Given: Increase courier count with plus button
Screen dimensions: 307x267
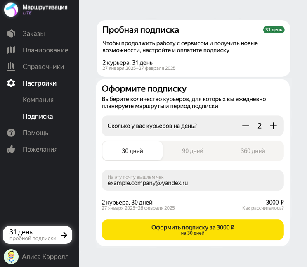Looking at the screenshot, I should point(273,126).
